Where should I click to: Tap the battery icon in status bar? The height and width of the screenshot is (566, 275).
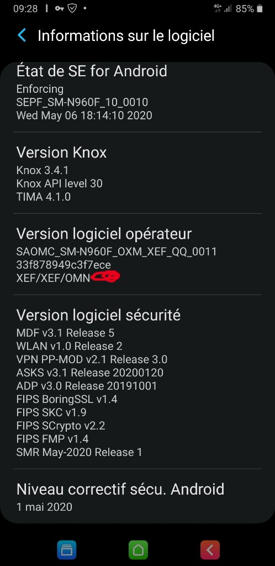coord(260,9)
